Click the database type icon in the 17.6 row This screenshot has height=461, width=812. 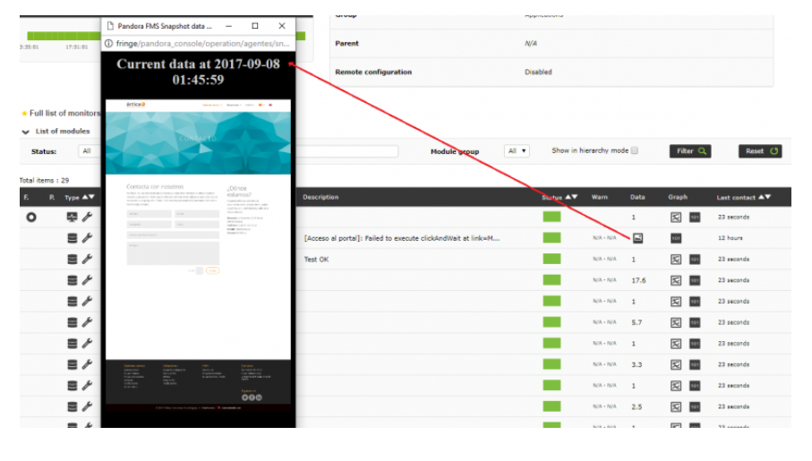point(73,280)
